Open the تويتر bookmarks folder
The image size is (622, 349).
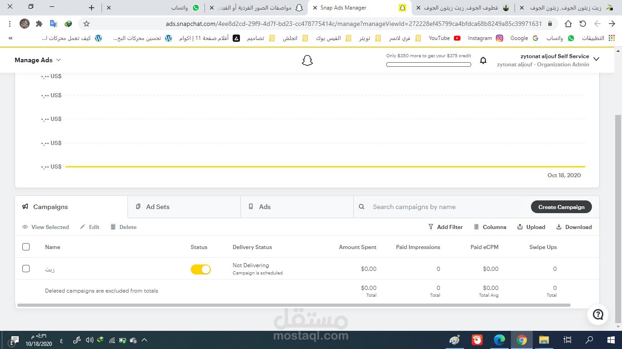point(370,38)
